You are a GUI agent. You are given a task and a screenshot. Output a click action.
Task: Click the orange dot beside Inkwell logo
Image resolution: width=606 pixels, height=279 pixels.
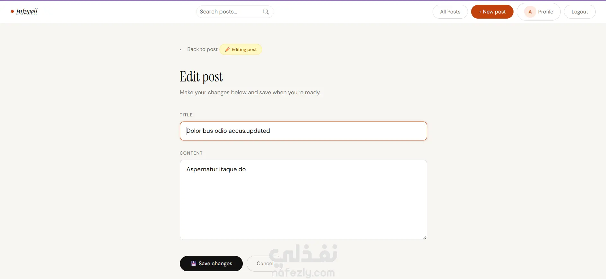pyautogui.click(x=12, y=12)
